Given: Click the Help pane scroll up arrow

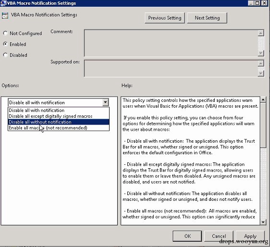Looking at the screenshot, I should tap(263, 99).
